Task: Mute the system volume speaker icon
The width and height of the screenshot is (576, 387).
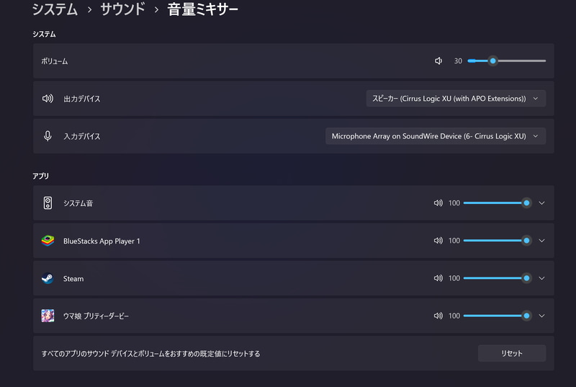Action: tap(438, 61)
